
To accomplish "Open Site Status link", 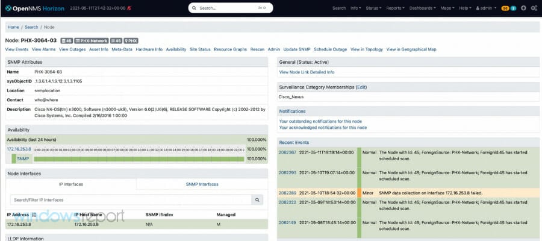I will click(x=200, y=49).
